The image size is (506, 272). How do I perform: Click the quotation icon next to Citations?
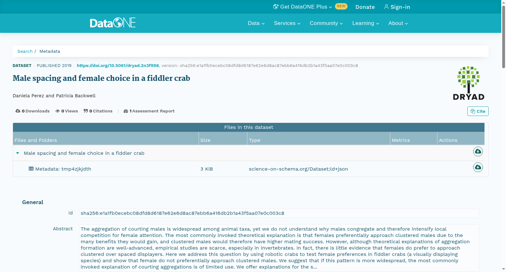[x=86, y=111]
